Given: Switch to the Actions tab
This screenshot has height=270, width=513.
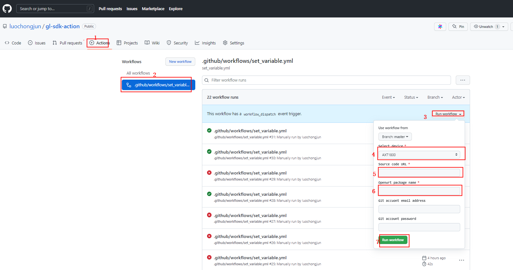Looking at the screenshot, I should pyautogui.click(x=99, y=43).
